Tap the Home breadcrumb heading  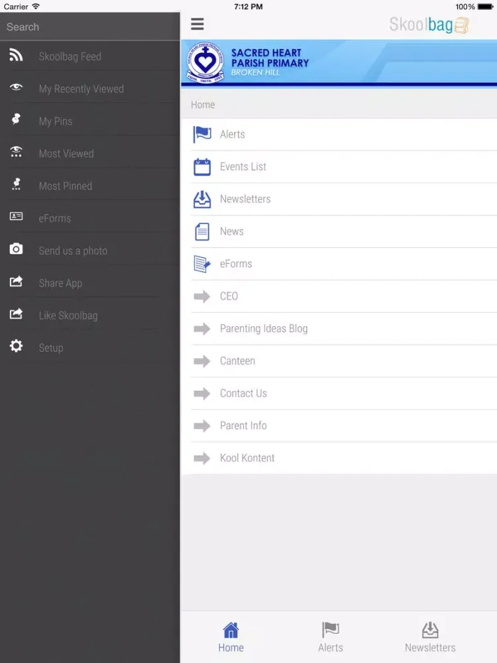(x=203, y=105)
